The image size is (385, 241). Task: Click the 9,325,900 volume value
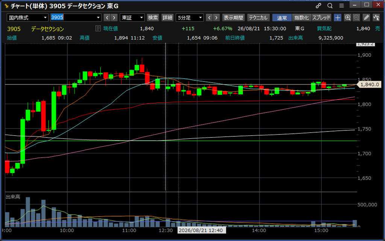[331, 38]
